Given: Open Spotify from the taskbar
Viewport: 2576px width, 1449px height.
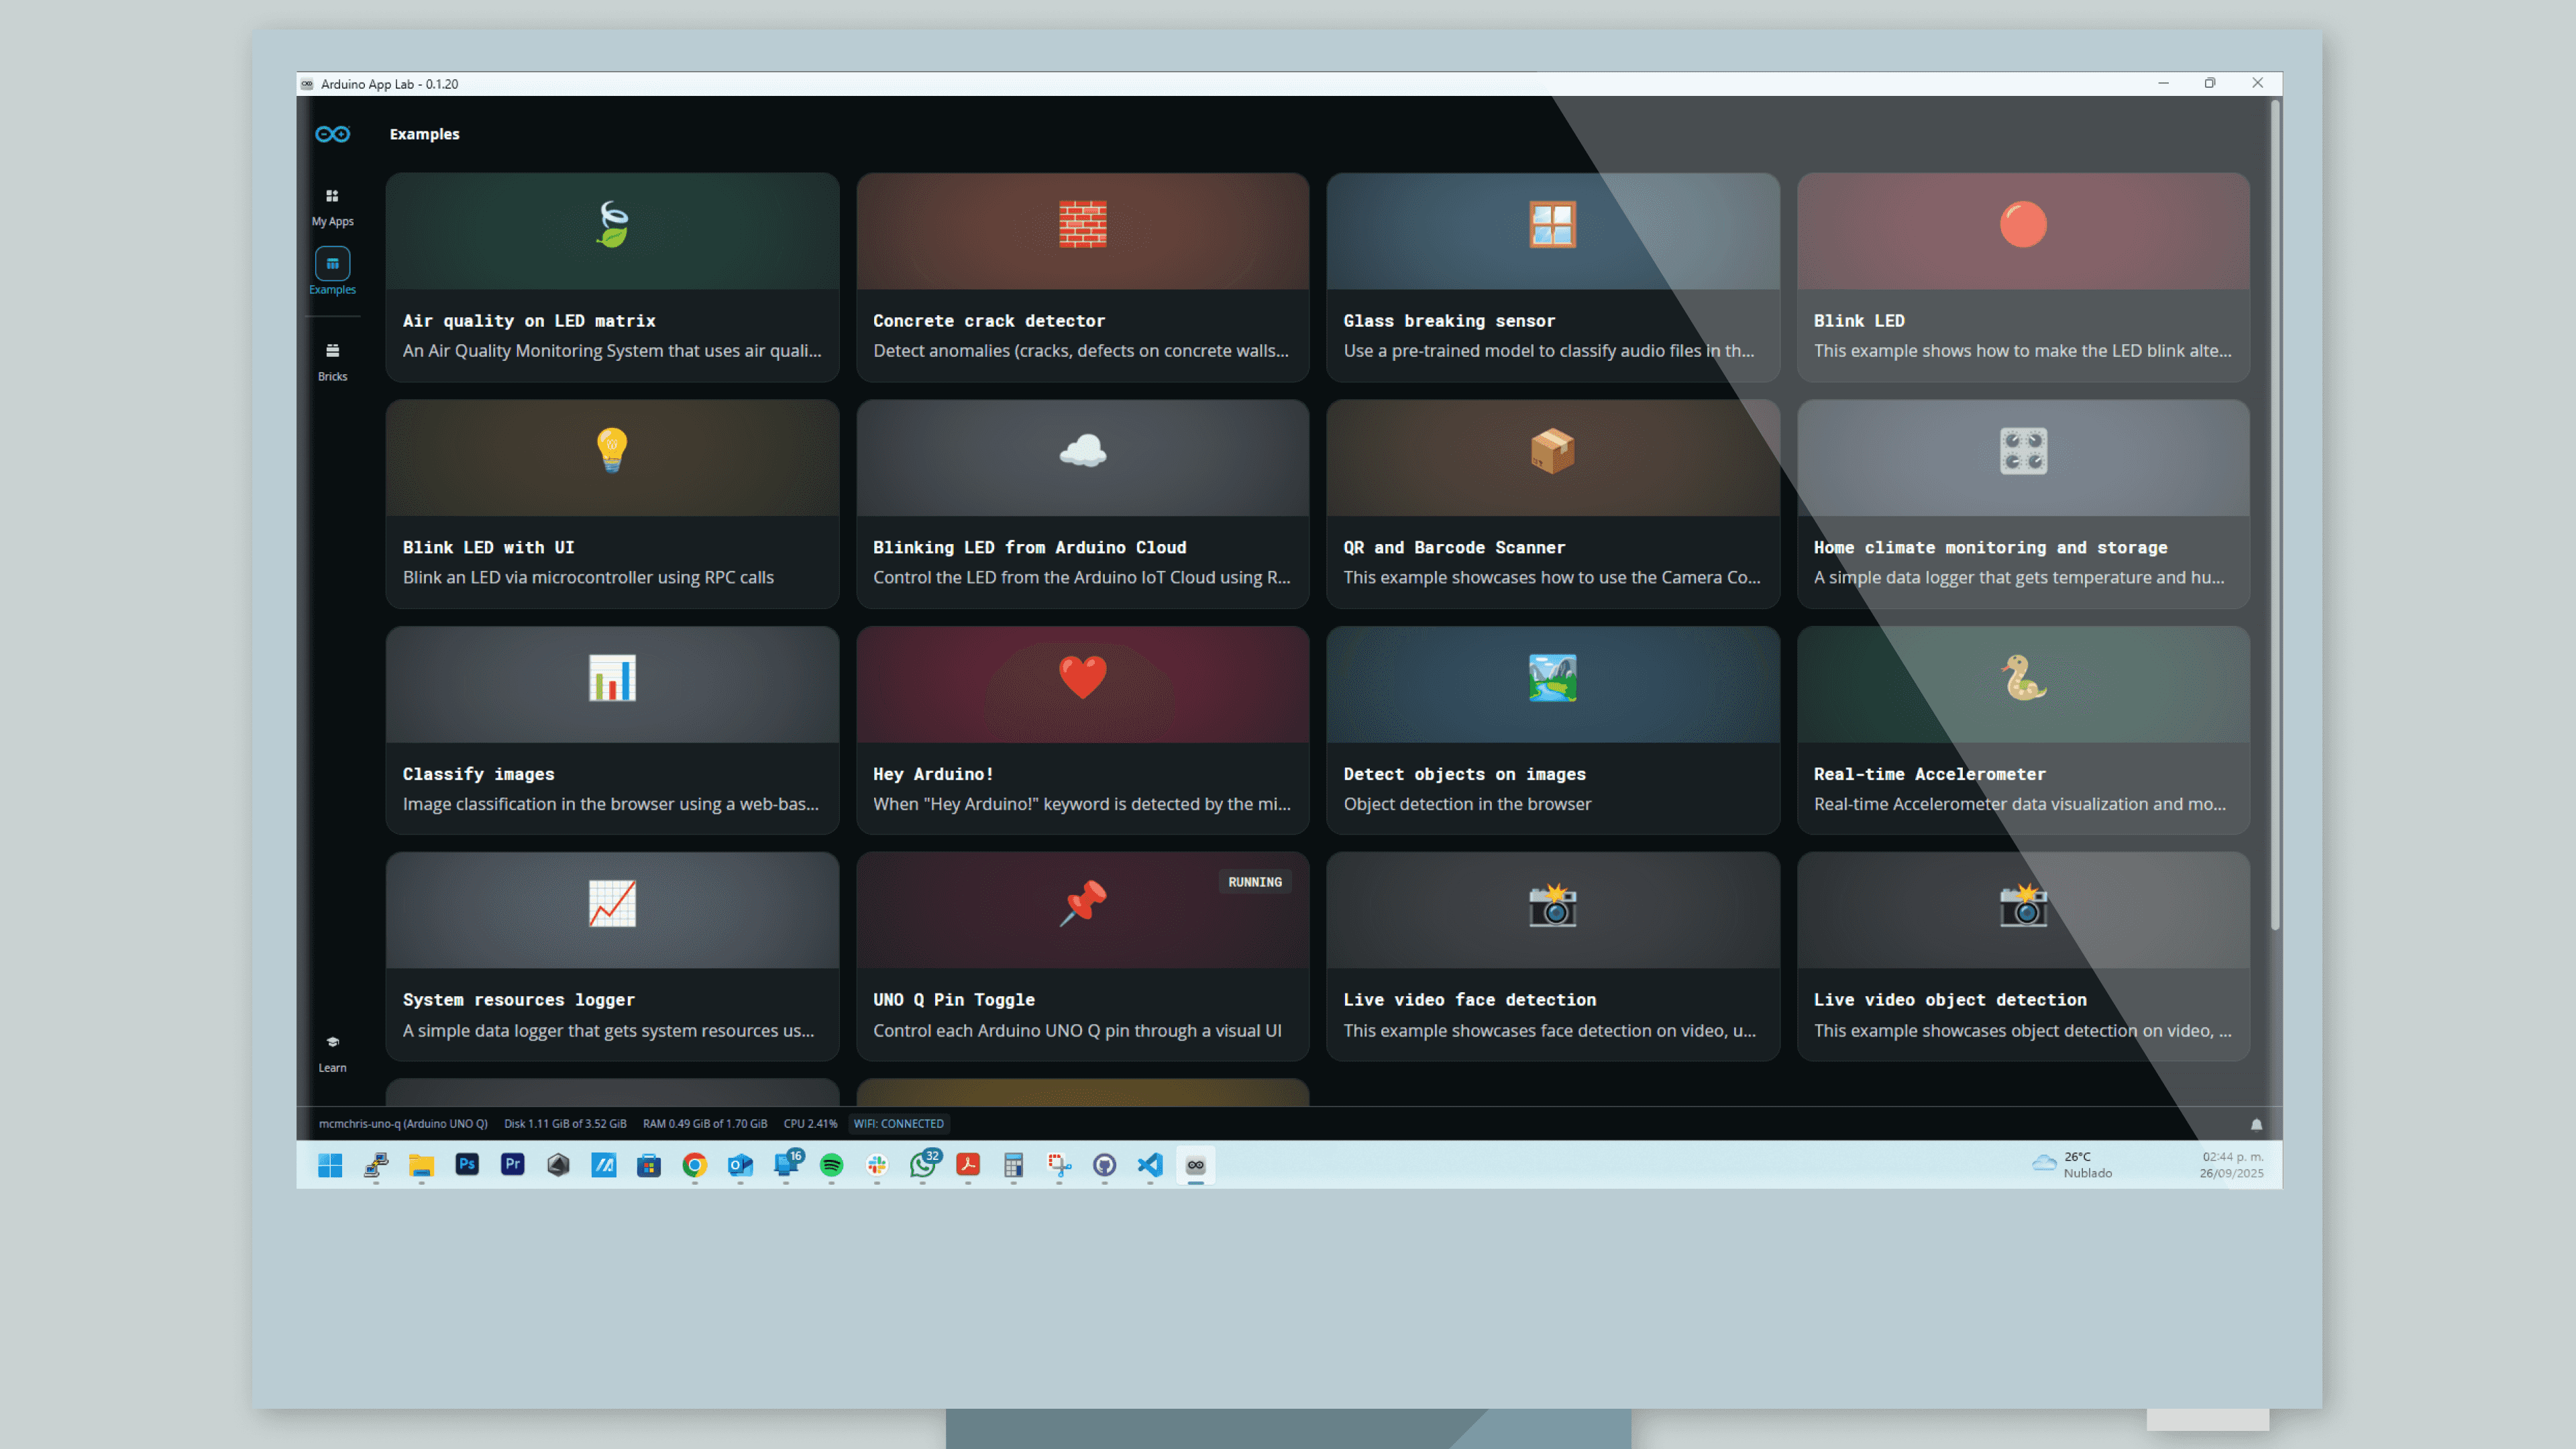Looking at the screenshot, I should (831, 1165).
